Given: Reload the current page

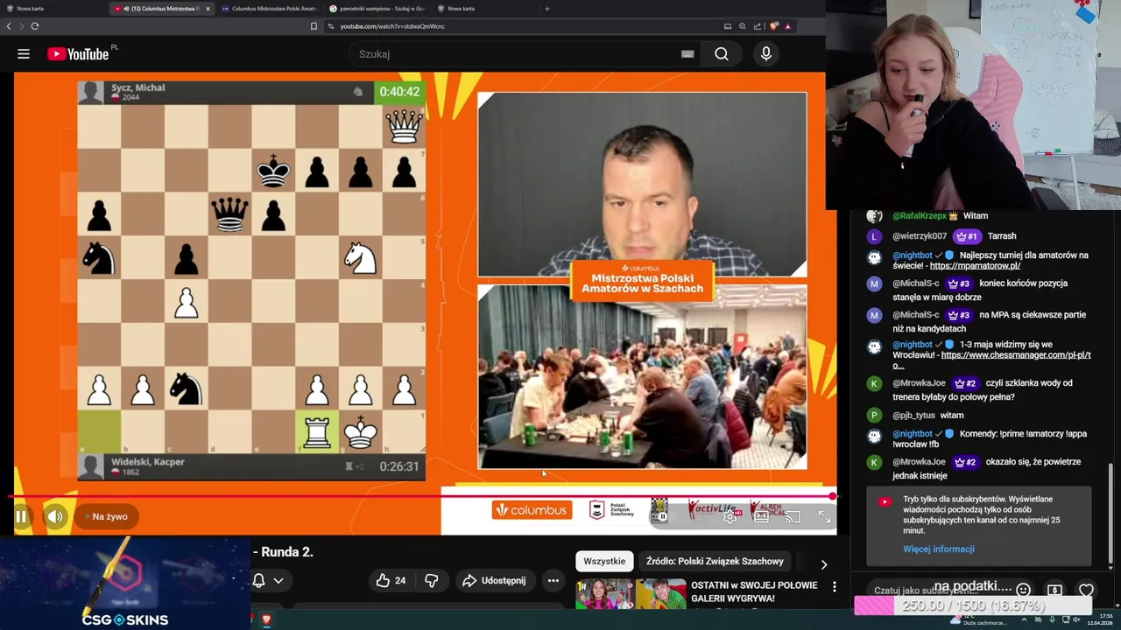Looking at the screenshot, I should click(x=35, y=26).
